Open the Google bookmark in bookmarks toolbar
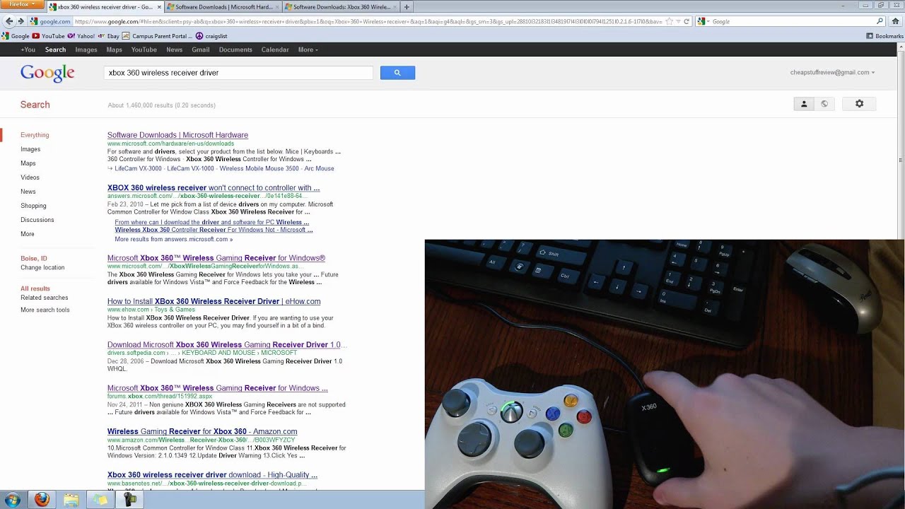905x509 pixels. click(16, 36)
